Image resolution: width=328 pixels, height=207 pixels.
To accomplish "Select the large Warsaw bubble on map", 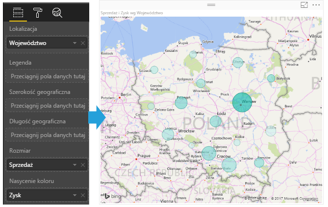I will 242,102.
